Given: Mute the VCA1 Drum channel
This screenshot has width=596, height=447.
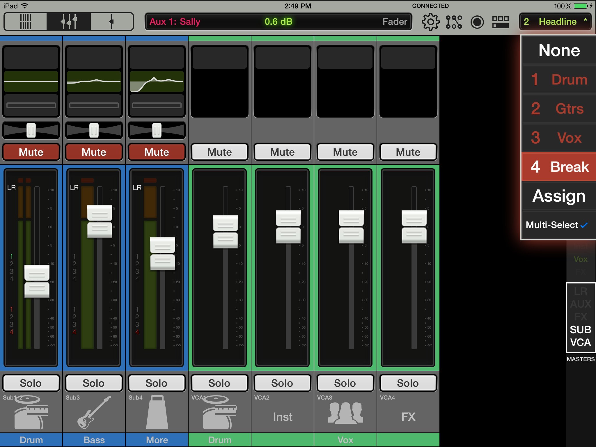Looking at the screenshot, I should pos(220,152).
